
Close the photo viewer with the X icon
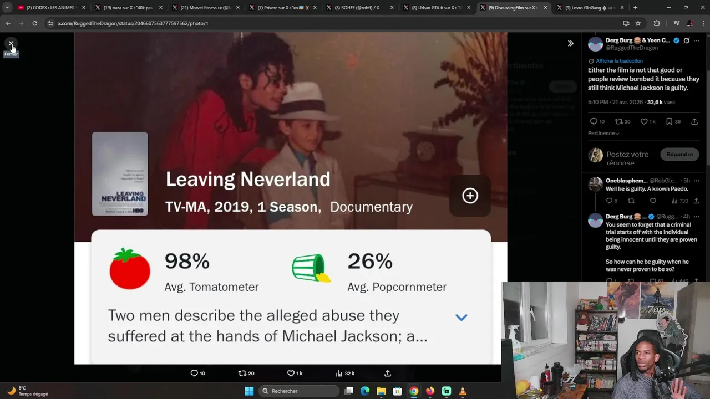pyautogui.click(x=11, y=43)
